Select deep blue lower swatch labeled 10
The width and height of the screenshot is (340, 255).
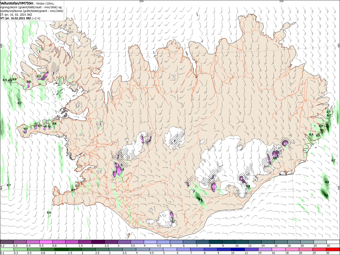point(238,249)
